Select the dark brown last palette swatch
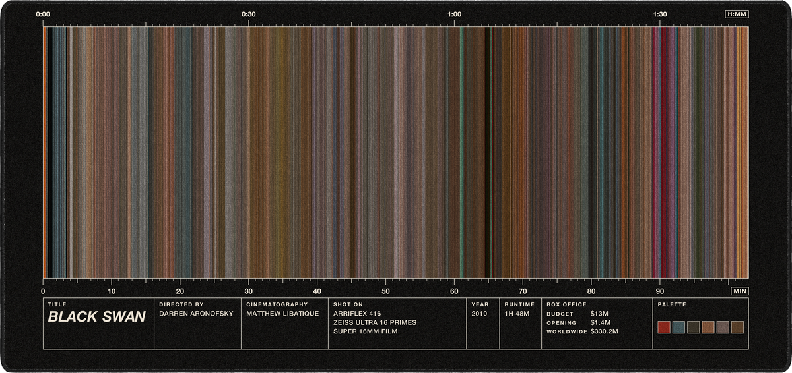 737,328
